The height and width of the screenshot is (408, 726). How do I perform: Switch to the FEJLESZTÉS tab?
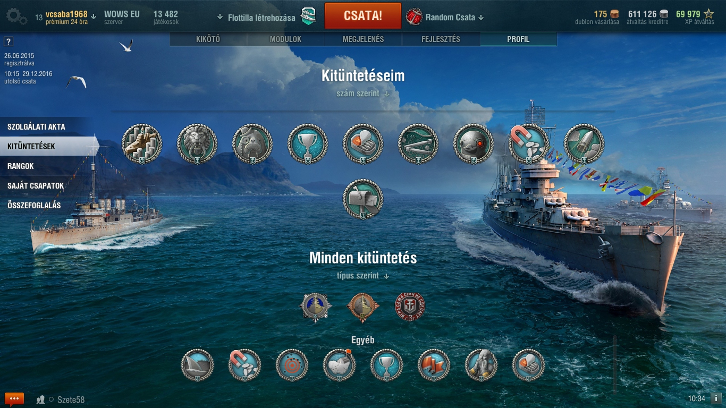441,39
